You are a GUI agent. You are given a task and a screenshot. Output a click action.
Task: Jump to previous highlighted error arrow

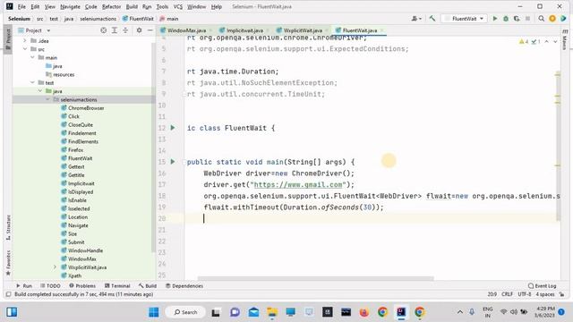tap(546, 42)
